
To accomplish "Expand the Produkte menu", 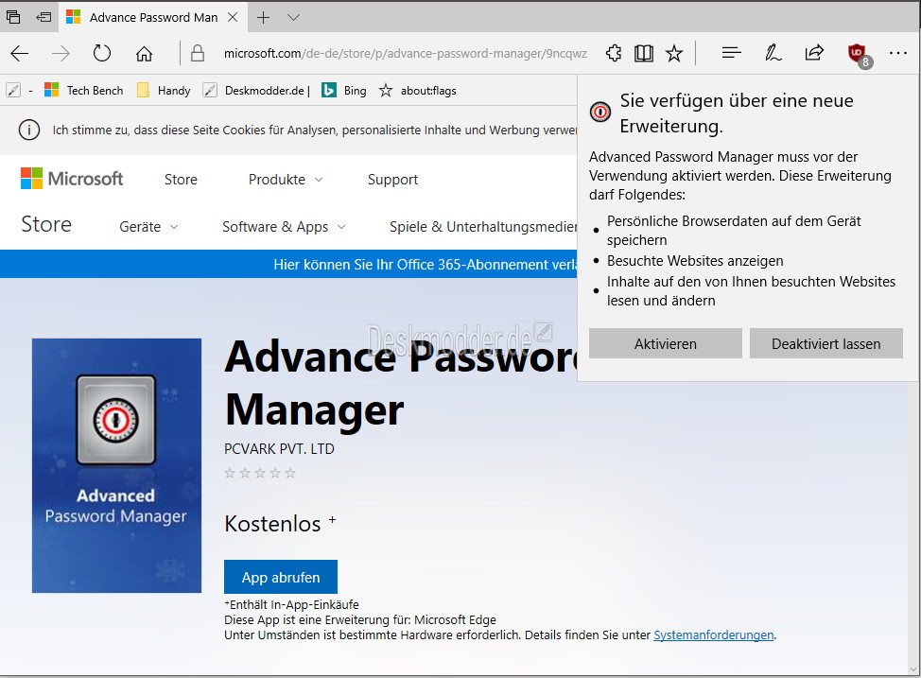I will [286, 180].
